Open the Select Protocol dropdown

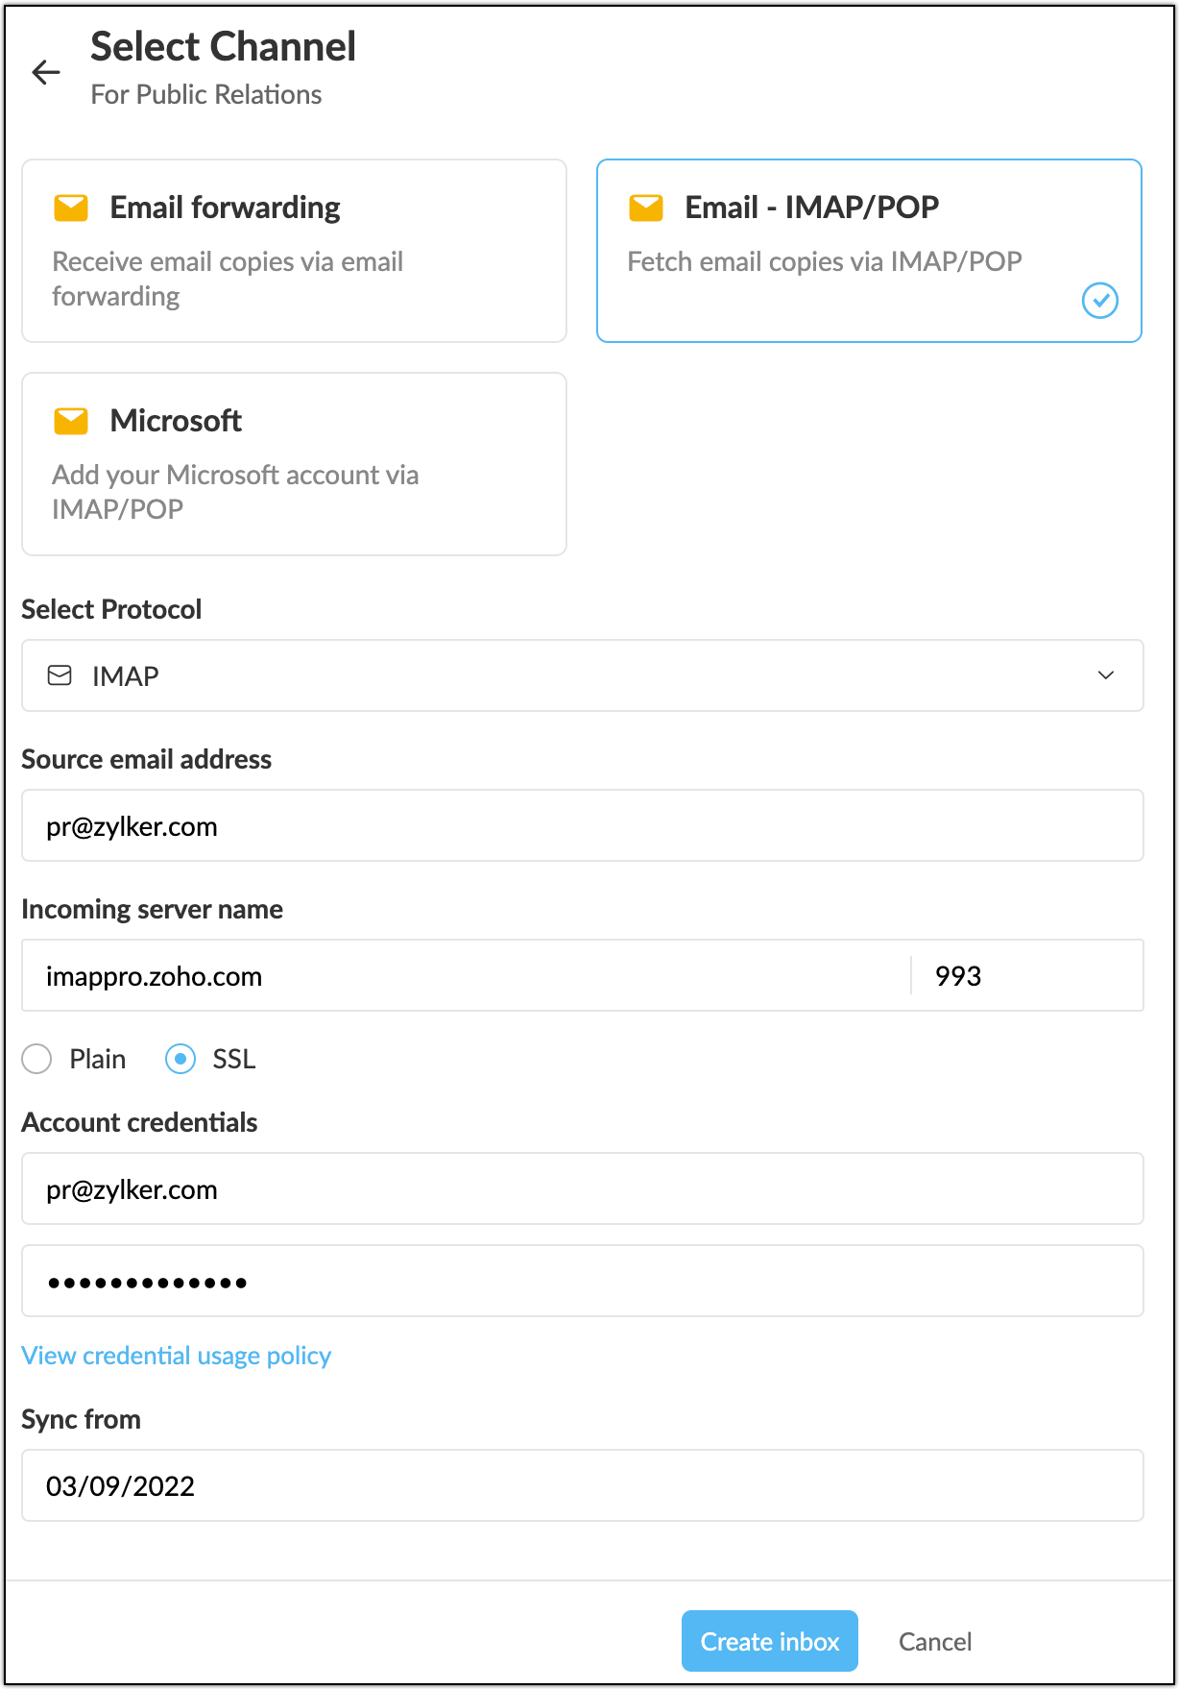click(582, 675)
